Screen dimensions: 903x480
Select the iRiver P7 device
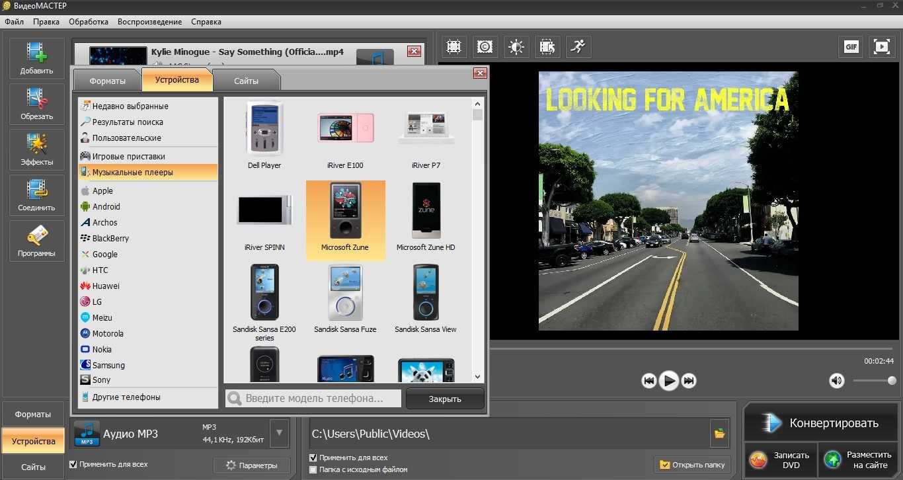pyautogui.click(x=426, y=135)
